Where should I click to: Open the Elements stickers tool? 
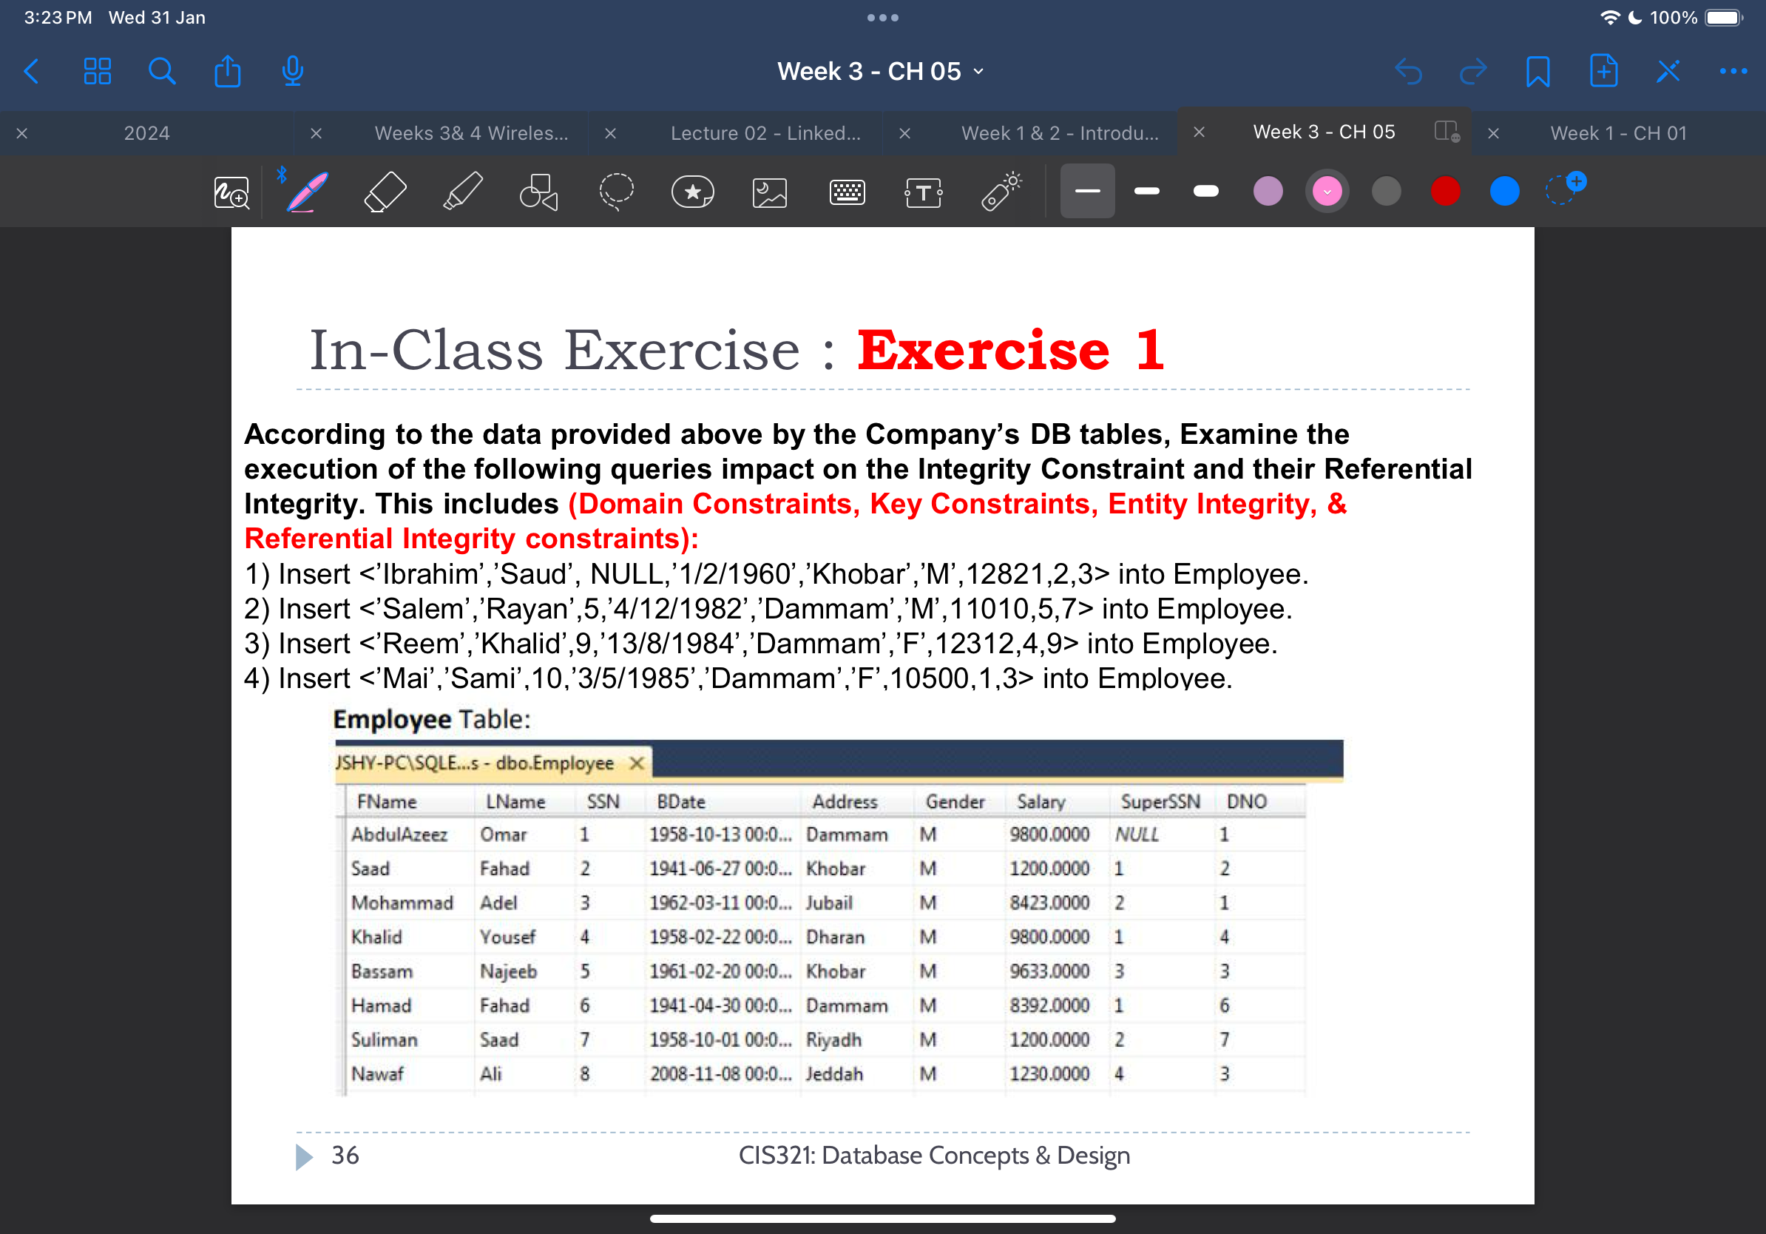[x=693, y=192]
